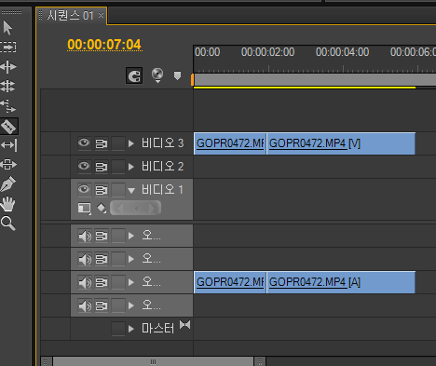This screenshot has height=366, width=436.
Task: Expand the first audio track
Action: pyautogui.click(x=131, y=237)
